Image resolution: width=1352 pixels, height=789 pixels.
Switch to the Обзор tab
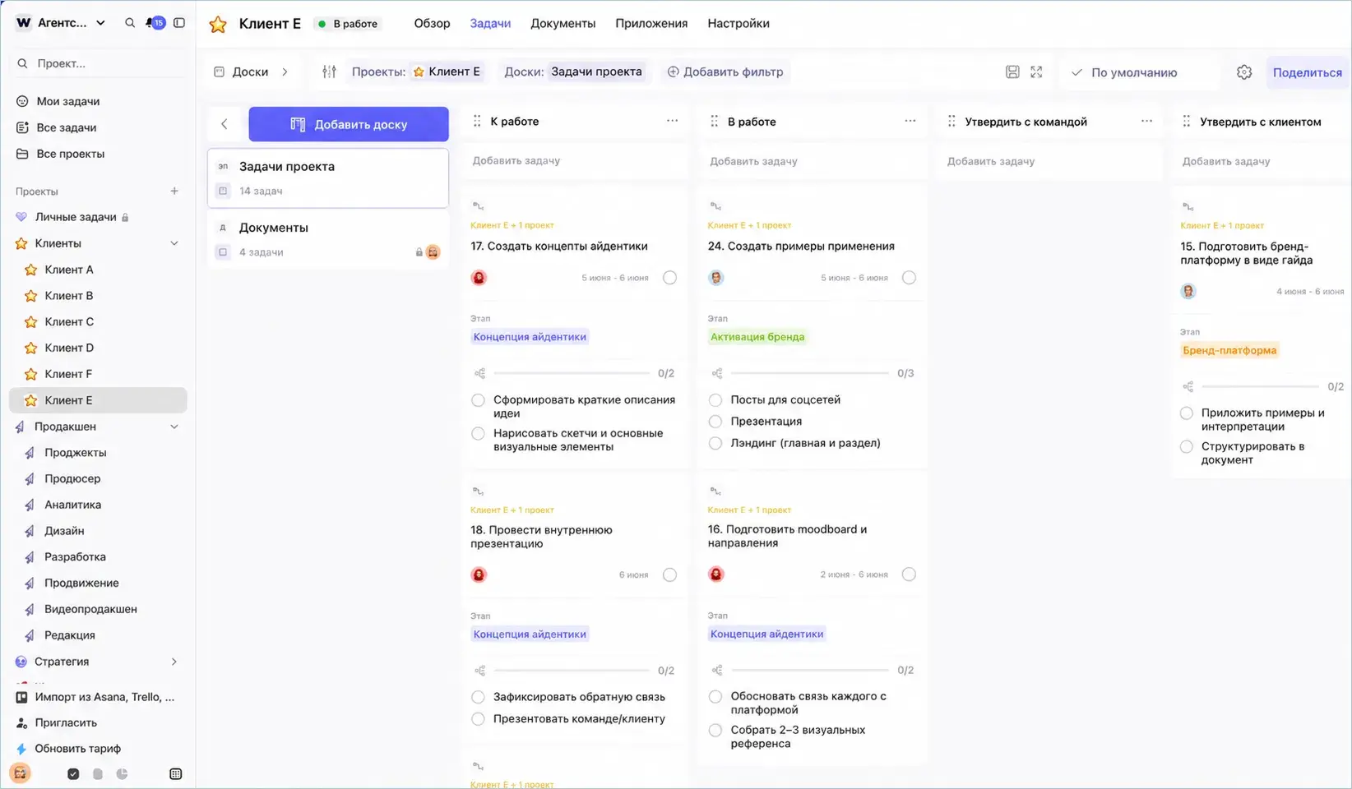pyautogui.click(x=432, y=23)
